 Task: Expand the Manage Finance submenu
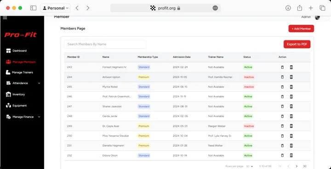pos(39,117)
